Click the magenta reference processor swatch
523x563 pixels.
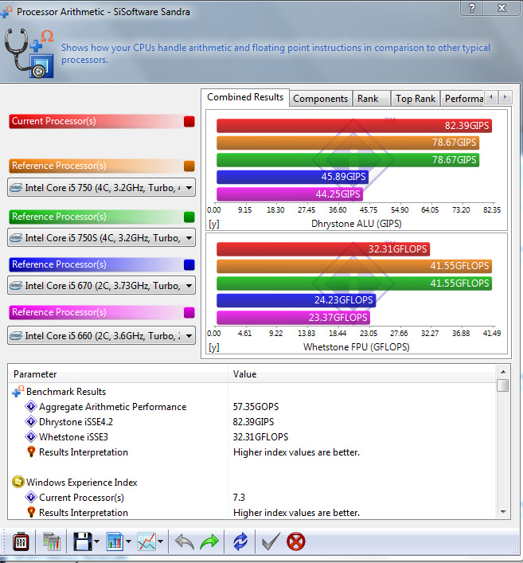pyautogui.click(x=189, y=312)
